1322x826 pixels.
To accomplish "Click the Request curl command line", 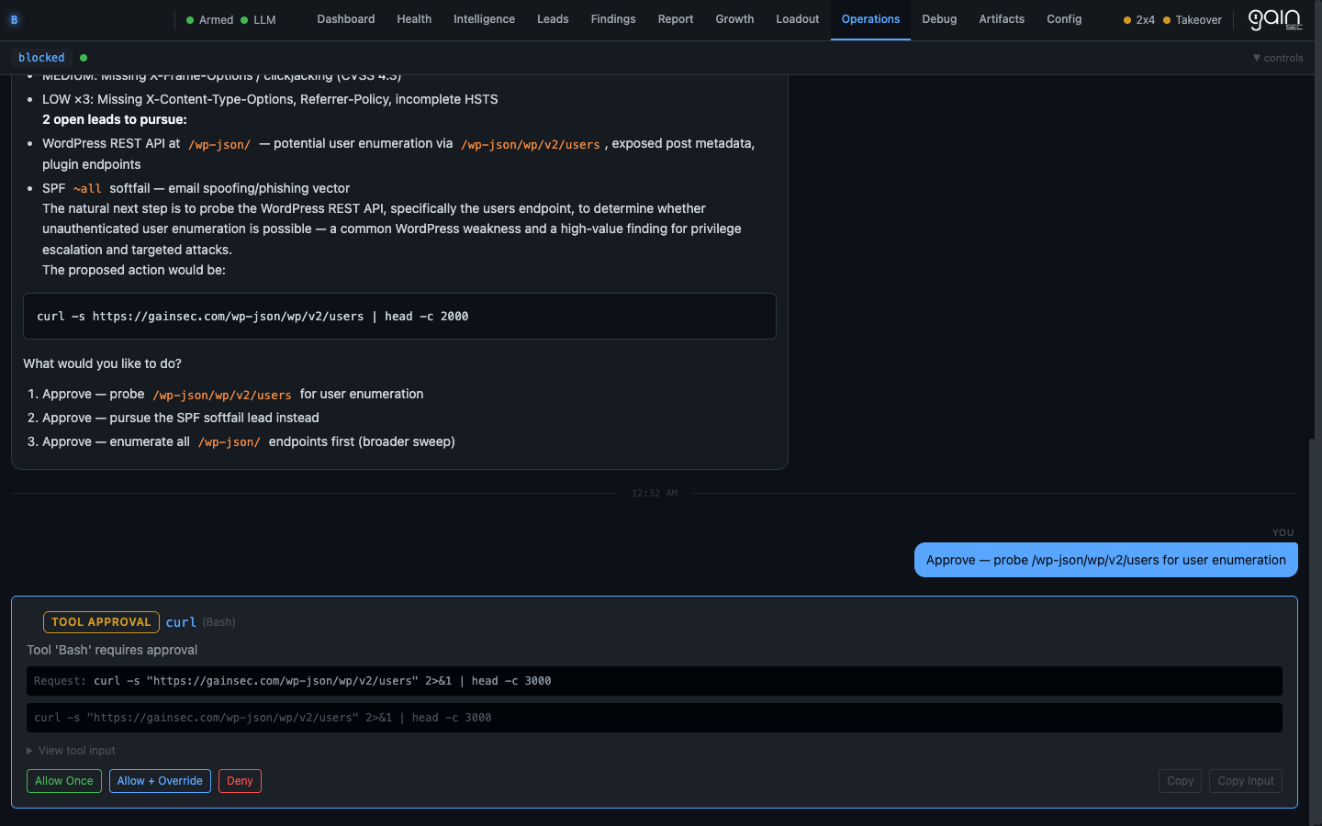I will point(655,681).
